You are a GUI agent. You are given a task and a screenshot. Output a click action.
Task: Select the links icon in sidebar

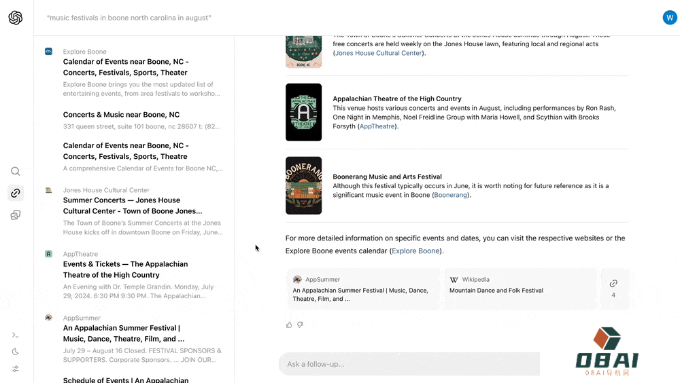[x=16, y=194]
